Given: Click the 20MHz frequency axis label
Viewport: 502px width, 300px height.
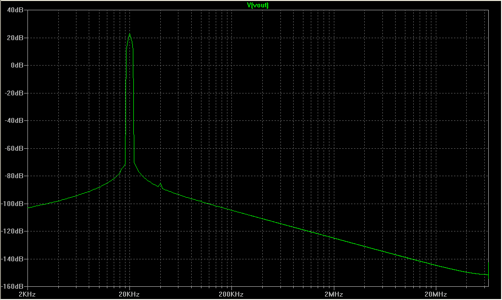Looking at the screenshot, I should point(436,294).
